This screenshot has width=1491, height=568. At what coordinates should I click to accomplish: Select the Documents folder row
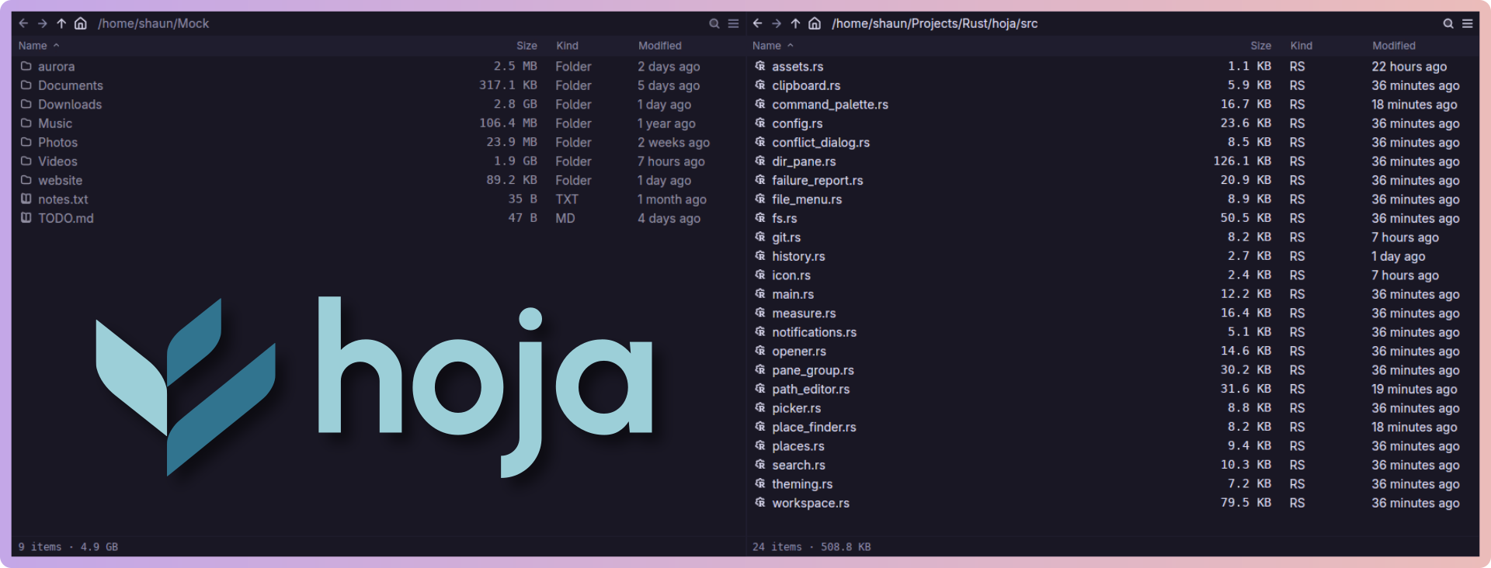[x=378, y=85]
